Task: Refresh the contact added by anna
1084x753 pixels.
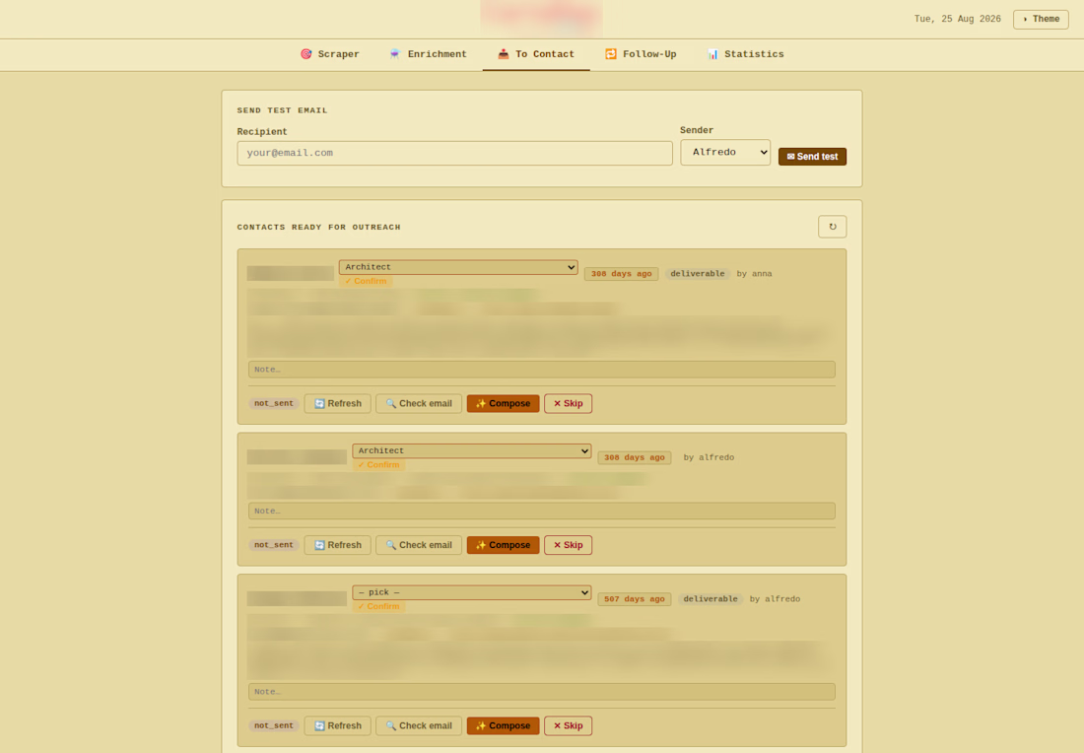Action: tap(337, 403)
